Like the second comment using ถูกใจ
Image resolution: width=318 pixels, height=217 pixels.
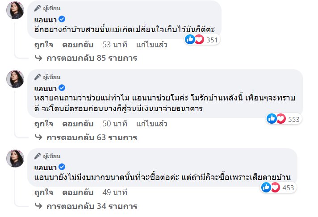pos(43,124)
